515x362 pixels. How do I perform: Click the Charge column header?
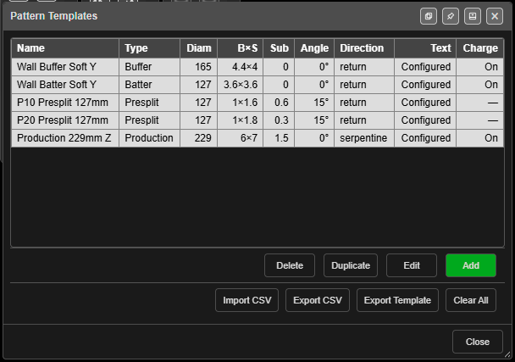[480, 48]
